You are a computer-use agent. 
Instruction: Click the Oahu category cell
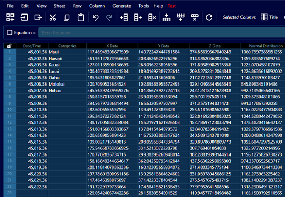point(67,78)
